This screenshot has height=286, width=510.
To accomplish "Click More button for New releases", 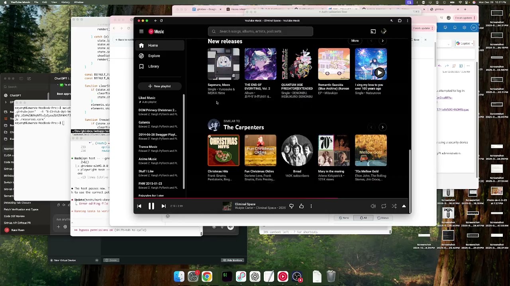I will point(355,41).
